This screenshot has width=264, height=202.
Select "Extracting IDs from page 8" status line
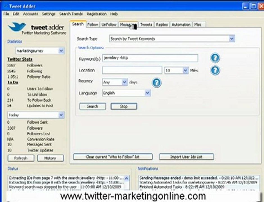(66, 182)
